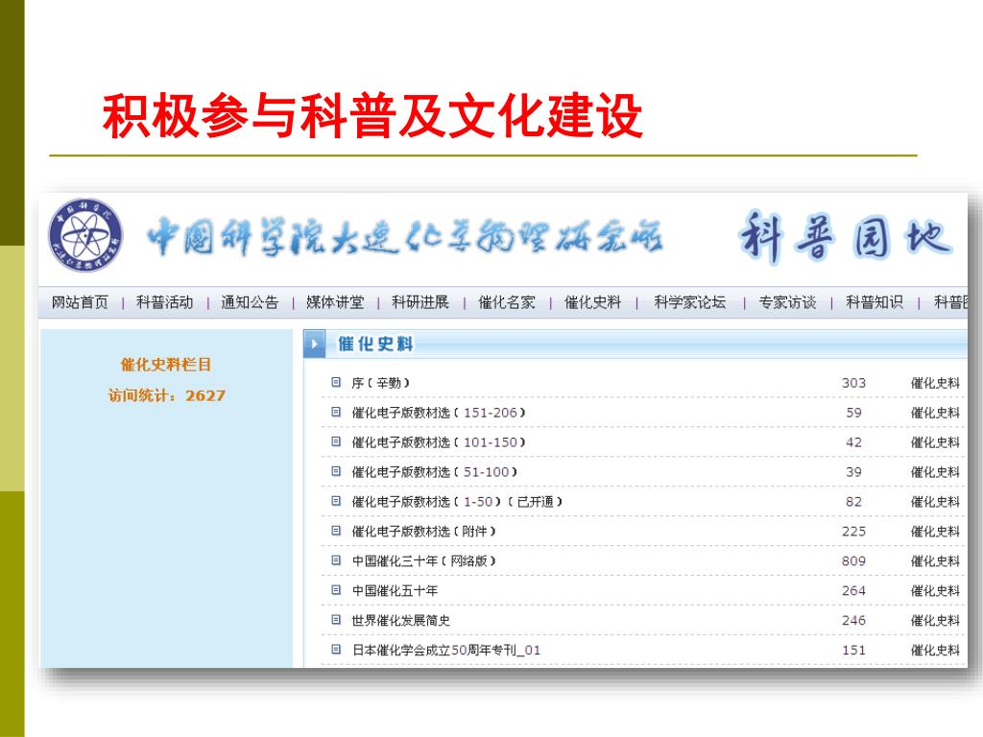Click the document icon next to 序（辛勤）
Screen dimensions: 983x737
(336, 382)
